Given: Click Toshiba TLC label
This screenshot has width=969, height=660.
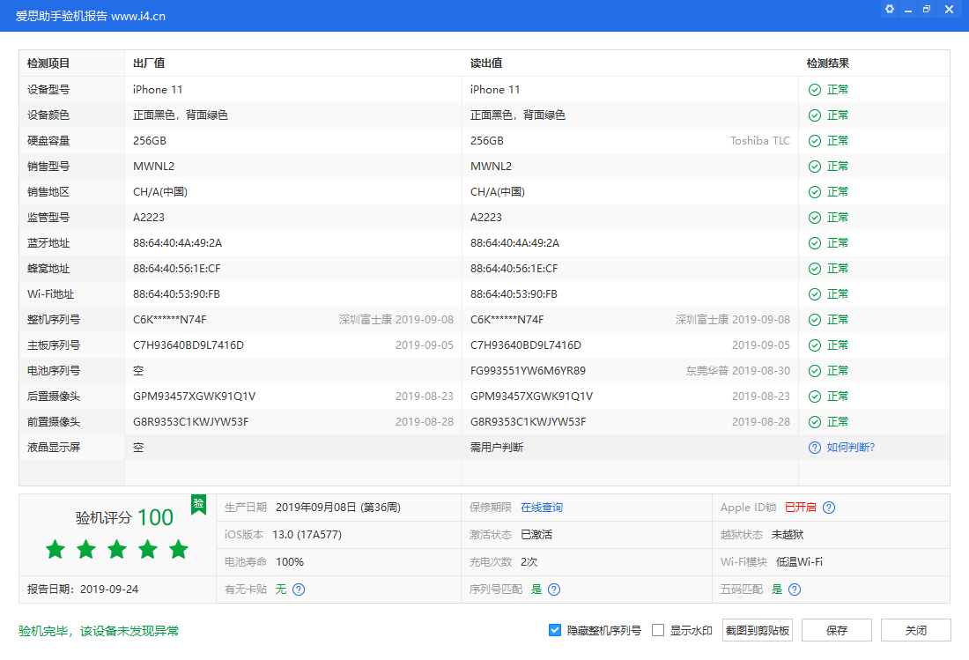Looking at the screenshot, I should (x=760, y=141).
